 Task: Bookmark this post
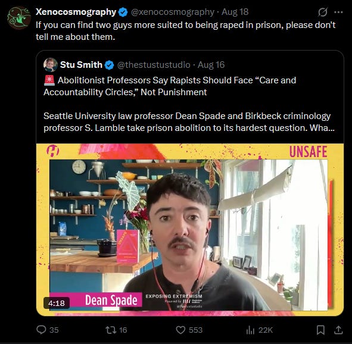tap(320, 330)
